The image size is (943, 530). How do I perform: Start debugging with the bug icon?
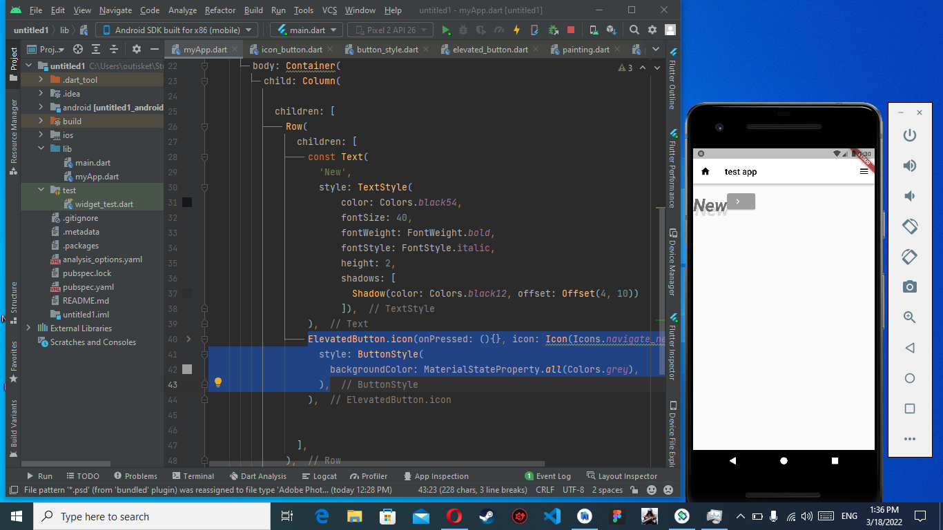pos(463,30)
